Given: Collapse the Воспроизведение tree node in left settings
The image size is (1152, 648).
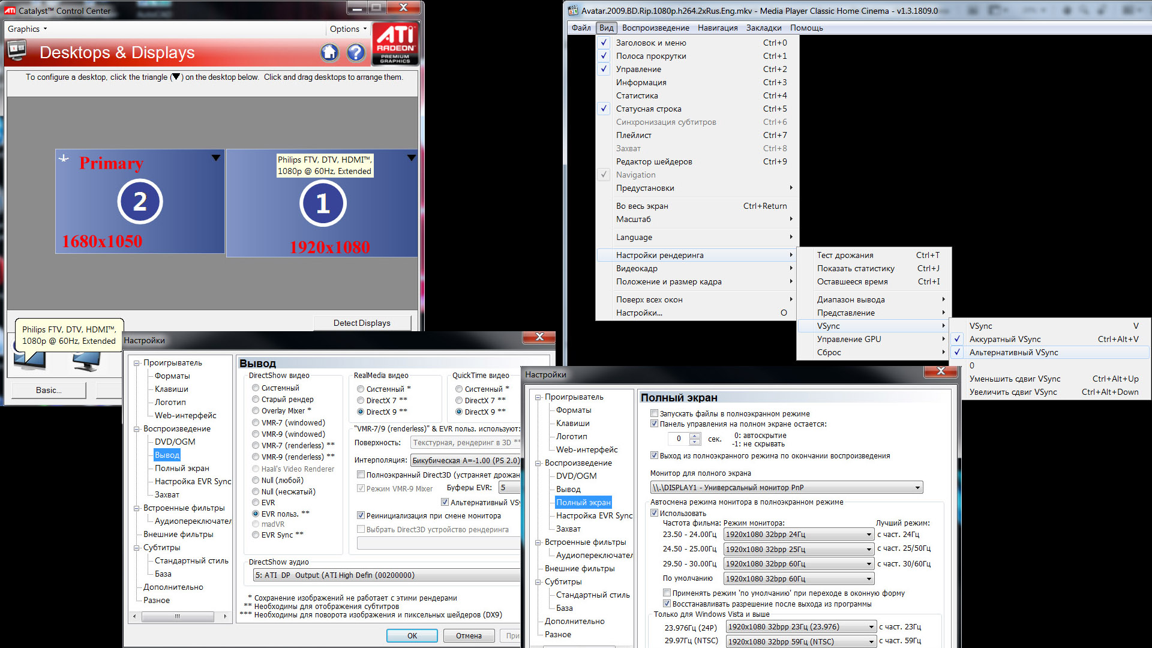Looking at the screenshot, I should click(x=137, y=429).
